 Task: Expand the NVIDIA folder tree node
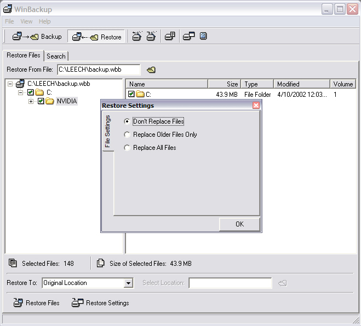(x=31, y=101)
